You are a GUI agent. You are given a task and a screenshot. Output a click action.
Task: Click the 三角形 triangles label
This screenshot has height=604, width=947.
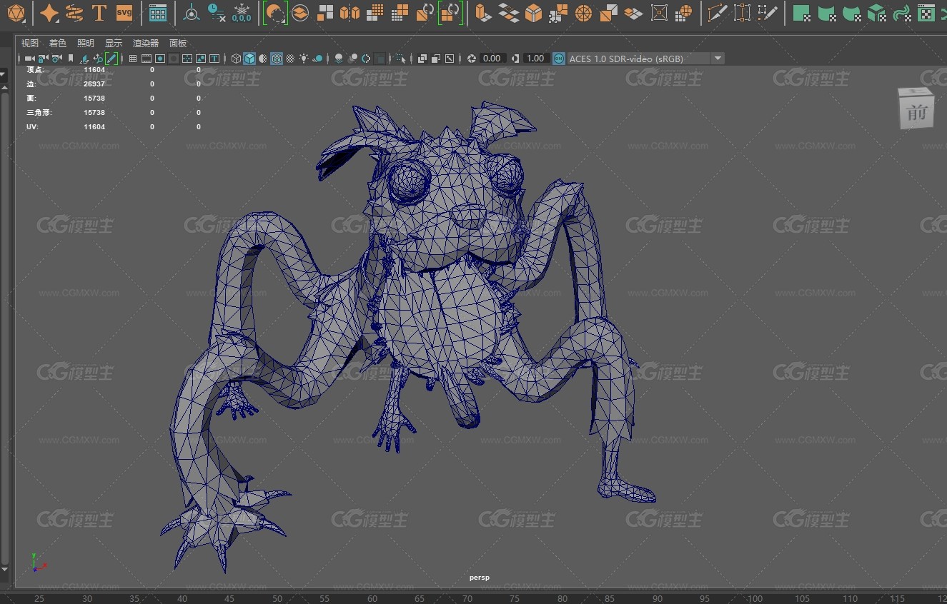click(39, 113)
